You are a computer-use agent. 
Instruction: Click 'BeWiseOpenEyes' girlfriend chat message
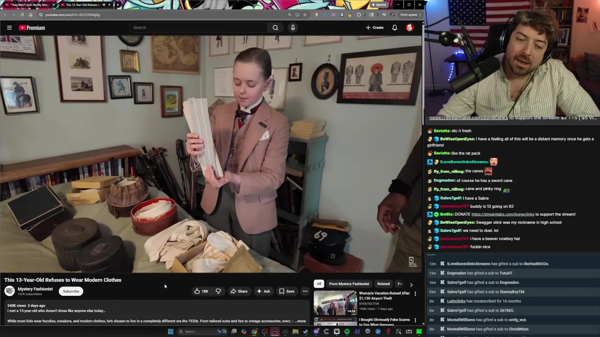pyautogui.click(x=510, y=142)
